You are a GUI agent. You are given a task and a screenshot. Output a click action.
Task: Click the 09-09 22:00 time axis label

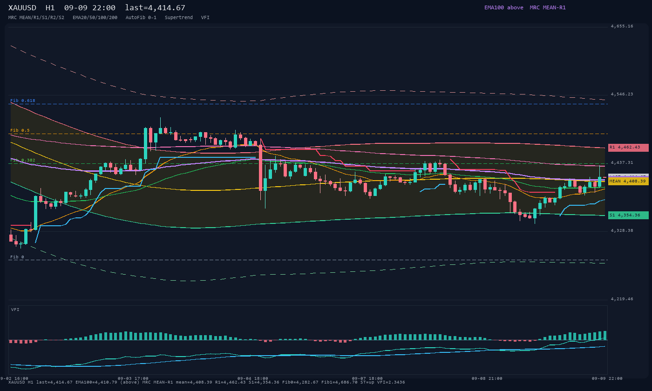pyautogui.click(x=607, y=378)
